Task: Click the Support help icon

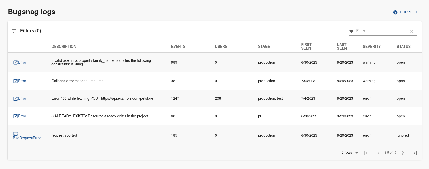Action: tap(395, 12)
